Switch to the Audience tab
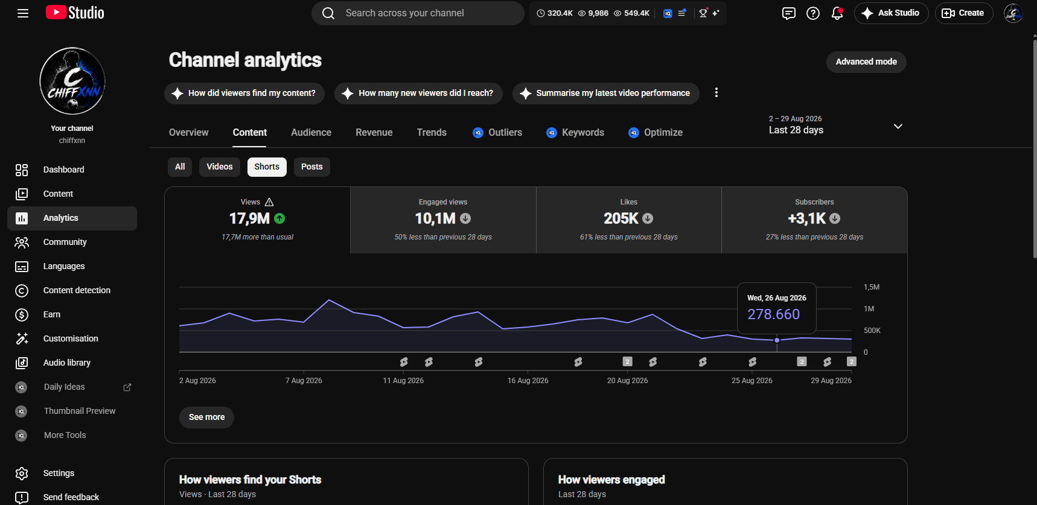The width and height of the screenshot is (1037, 505). pyautogui.click(x=311, y=133)
